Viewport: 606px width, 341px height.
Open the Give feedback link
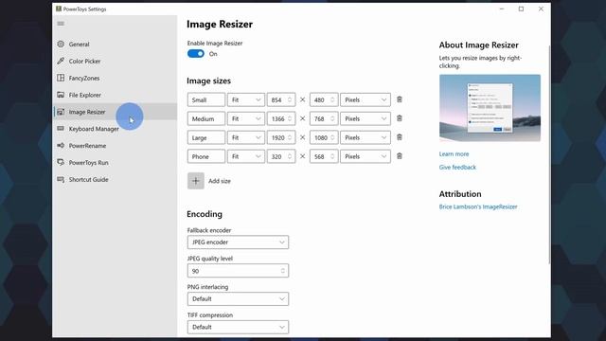pyautogui.click(x=457, y=167)
